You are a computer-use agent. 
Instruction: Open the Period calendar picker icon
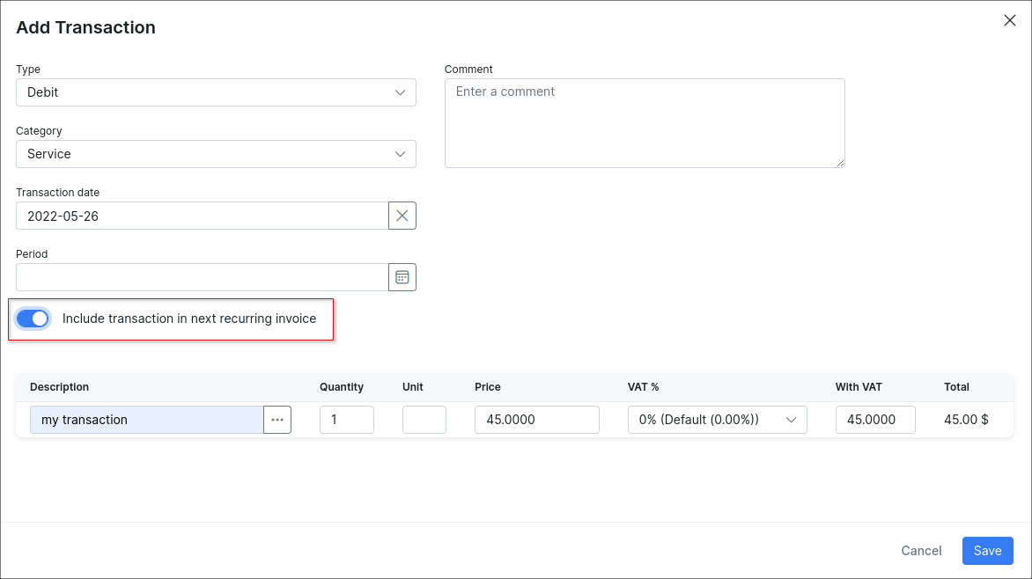click(x=402, y=277)
